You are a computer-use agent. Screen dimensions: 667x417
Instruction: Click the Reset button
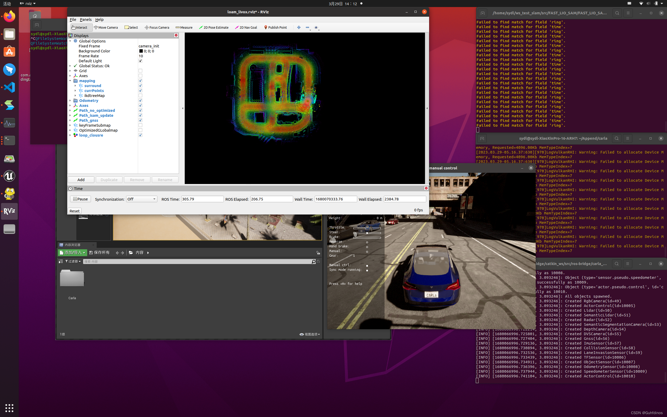pyautogui.click(x=75, y=211)
